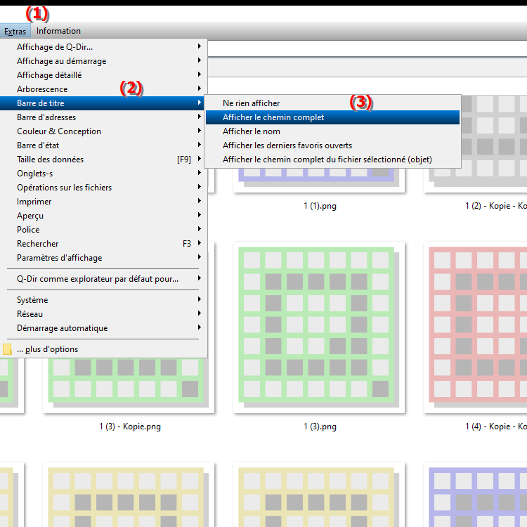Expand 'Arborescence' submenu

(x=103, y=89)
